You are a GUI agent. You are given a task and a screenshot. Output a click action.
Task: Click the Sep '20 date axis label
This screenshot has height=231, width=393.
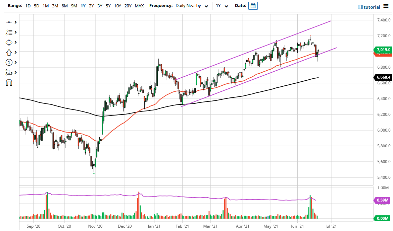33,226
